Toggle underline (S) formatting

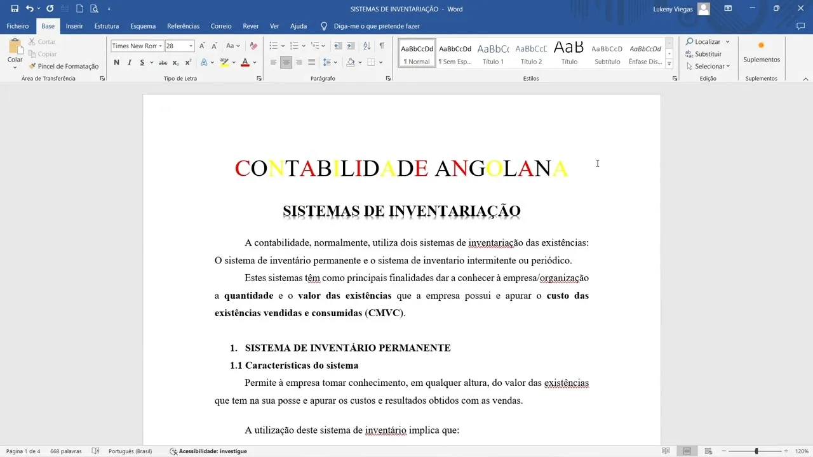click(142, 62)
